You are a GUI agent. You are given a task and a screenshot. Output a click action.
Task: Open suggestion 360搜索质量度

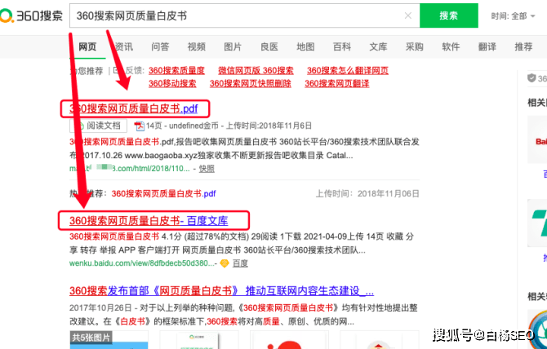pyautogui.click(x=176, y=71)
